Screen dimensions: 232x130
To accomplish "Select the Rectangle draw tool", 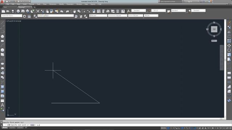I will tap(3, 41).
